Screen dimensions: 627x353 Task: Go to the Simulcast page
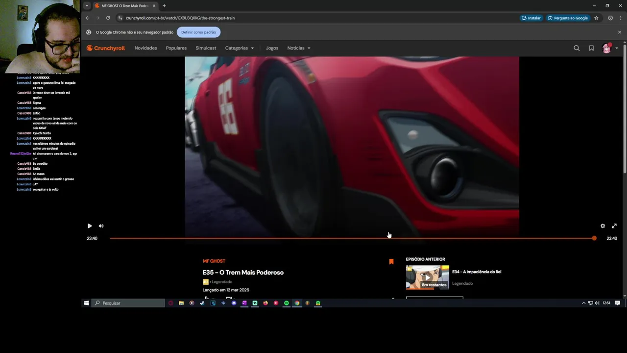[206, 48]
